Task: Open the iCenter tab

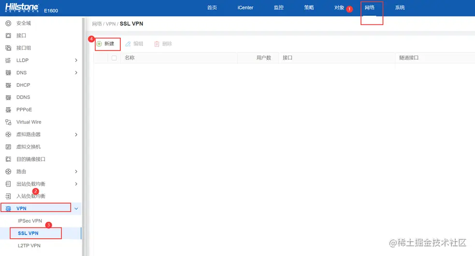Action: (x=245, y=8)
